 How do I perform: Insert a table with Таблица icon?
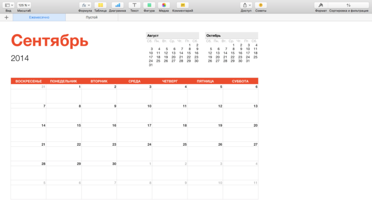click(x=101, y=5)
